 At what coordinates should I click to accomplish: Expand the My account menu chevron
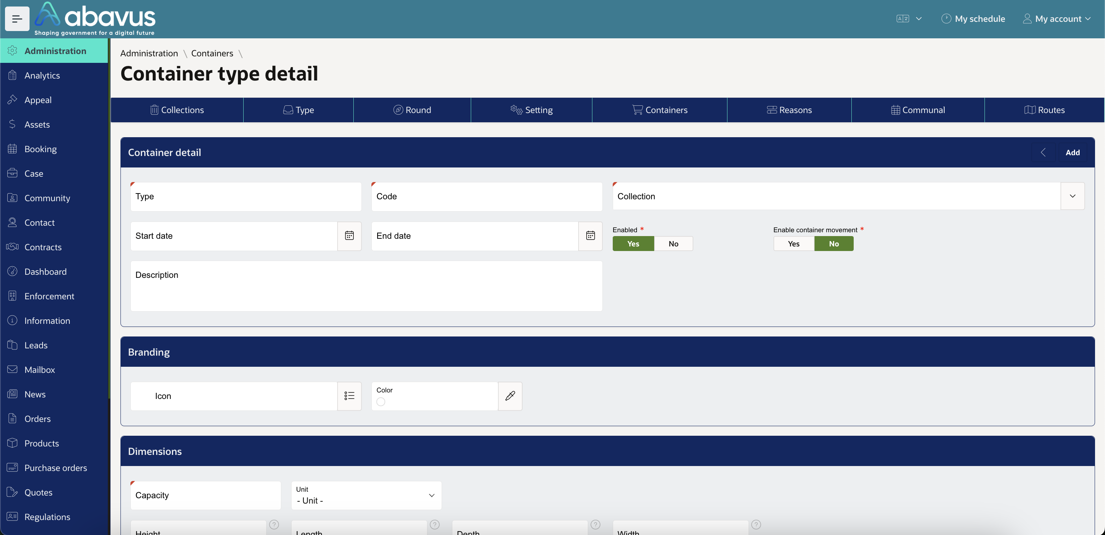click(1088, 19)
